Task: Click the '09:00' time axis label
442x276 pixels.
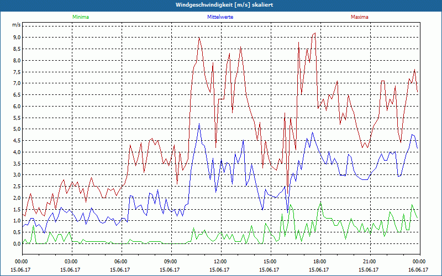Action: 171,262
